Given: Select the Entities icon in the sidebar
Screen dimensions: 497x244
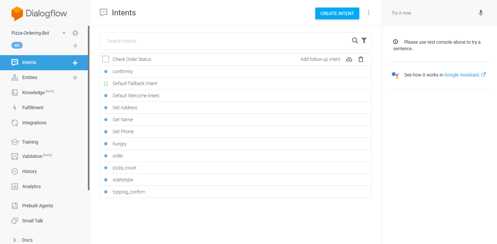Looking at the screenshot, I should pyautogui.click(x=15, y=77).
